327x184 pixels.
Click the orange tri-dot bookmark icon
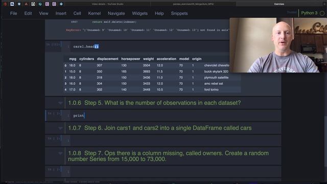26,4
